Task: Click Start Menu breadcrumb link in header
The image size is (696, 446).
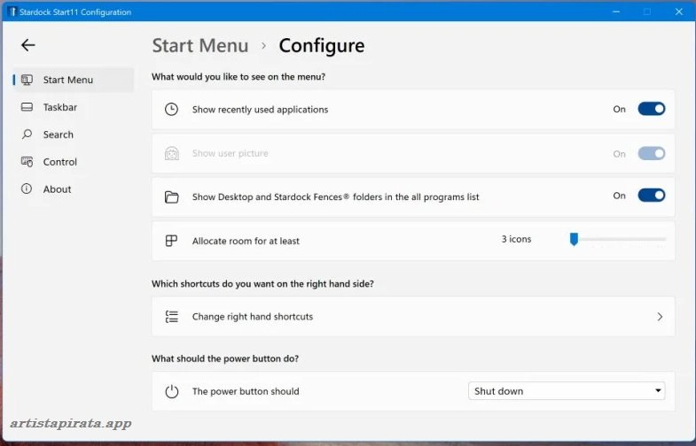Action: pos(199,46)
